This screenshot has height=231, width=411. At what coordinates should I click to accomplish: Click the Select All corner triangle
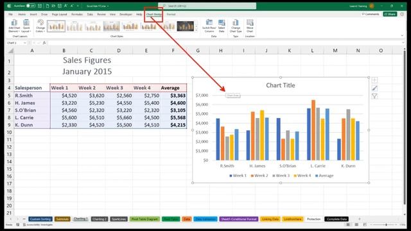click(10, 51)
